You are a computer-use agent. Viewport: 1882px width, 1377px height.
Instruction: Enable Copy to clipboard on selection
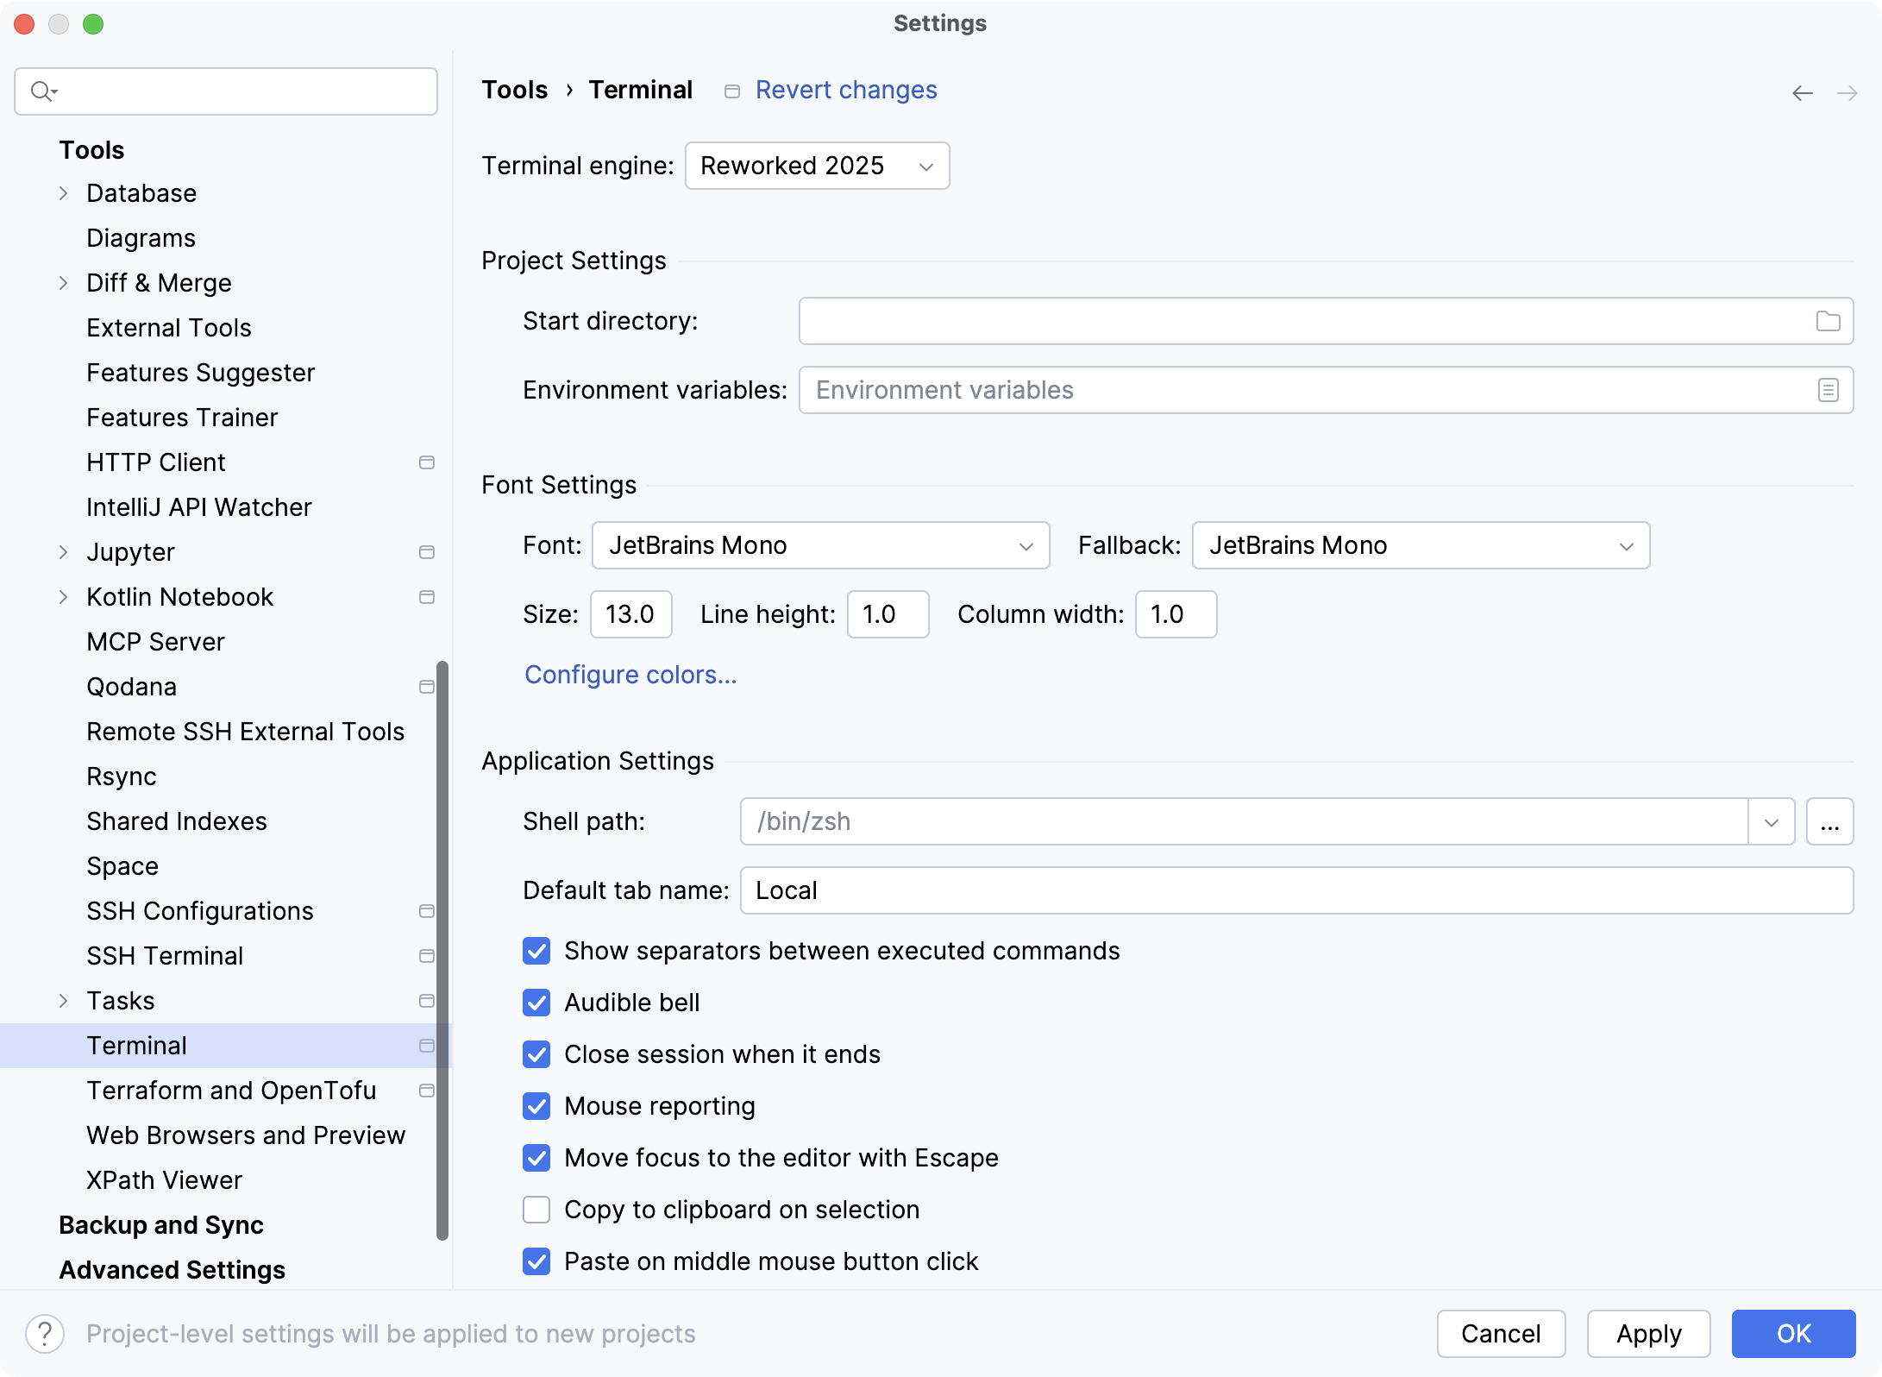click(x=536, y=1210)
